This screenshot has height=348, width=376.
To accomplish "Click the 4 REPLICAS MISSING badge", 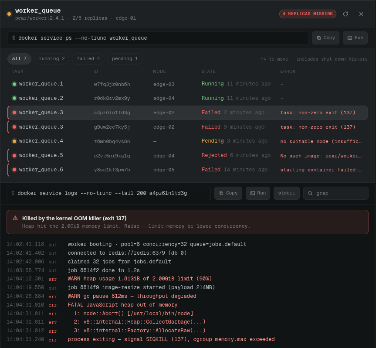I will pyautogui.click(x=308, y=14).
